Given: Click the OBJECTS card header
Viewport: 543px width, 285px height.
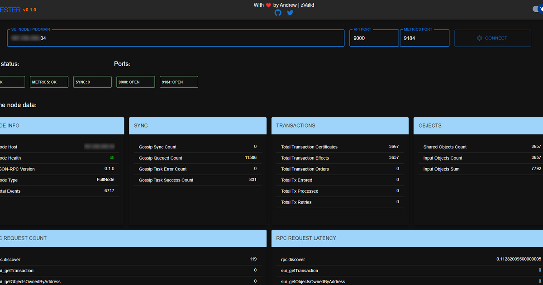Looking at the screenshot, I should tap(478, 126).
